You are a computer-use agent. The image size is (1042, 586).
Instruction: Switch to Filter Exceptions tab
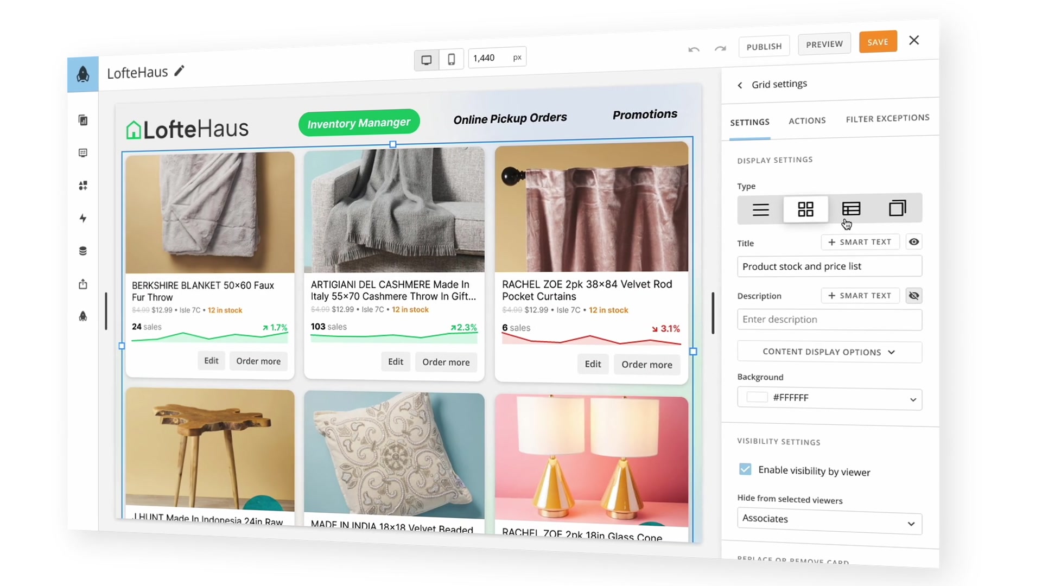coord(887,118)
